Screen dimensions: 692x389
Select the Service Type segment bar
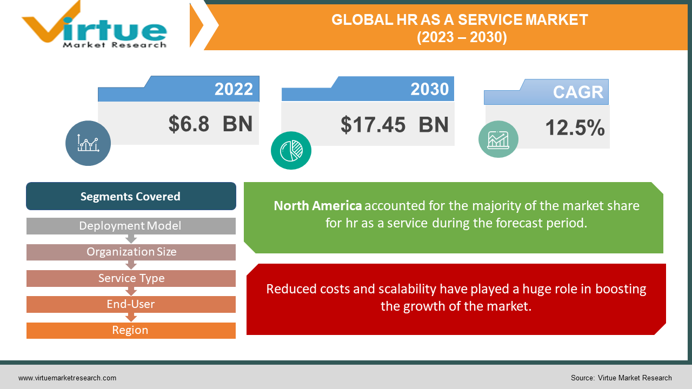[131, 278]
